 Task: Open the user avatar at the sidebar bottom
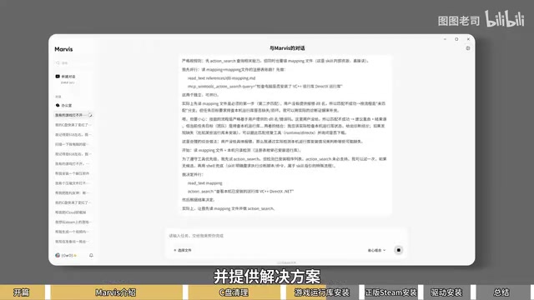pos(58,255)
